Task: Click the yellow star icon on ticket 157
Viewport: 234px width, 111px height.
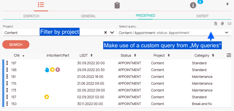Action: (x=47, y=97)
